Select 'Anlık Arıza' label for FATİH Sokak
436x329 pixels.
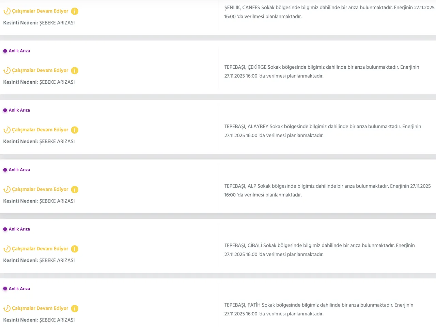click(x=19, y=289)
